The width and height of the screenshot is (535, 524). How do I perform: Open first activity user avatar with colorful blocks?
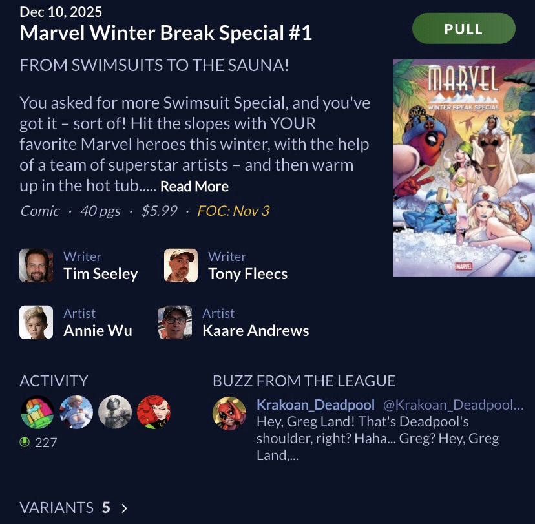37,412
